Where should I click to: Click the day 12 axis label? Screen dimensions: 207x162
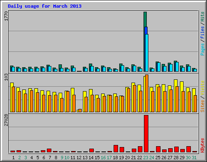coord(79,158)
